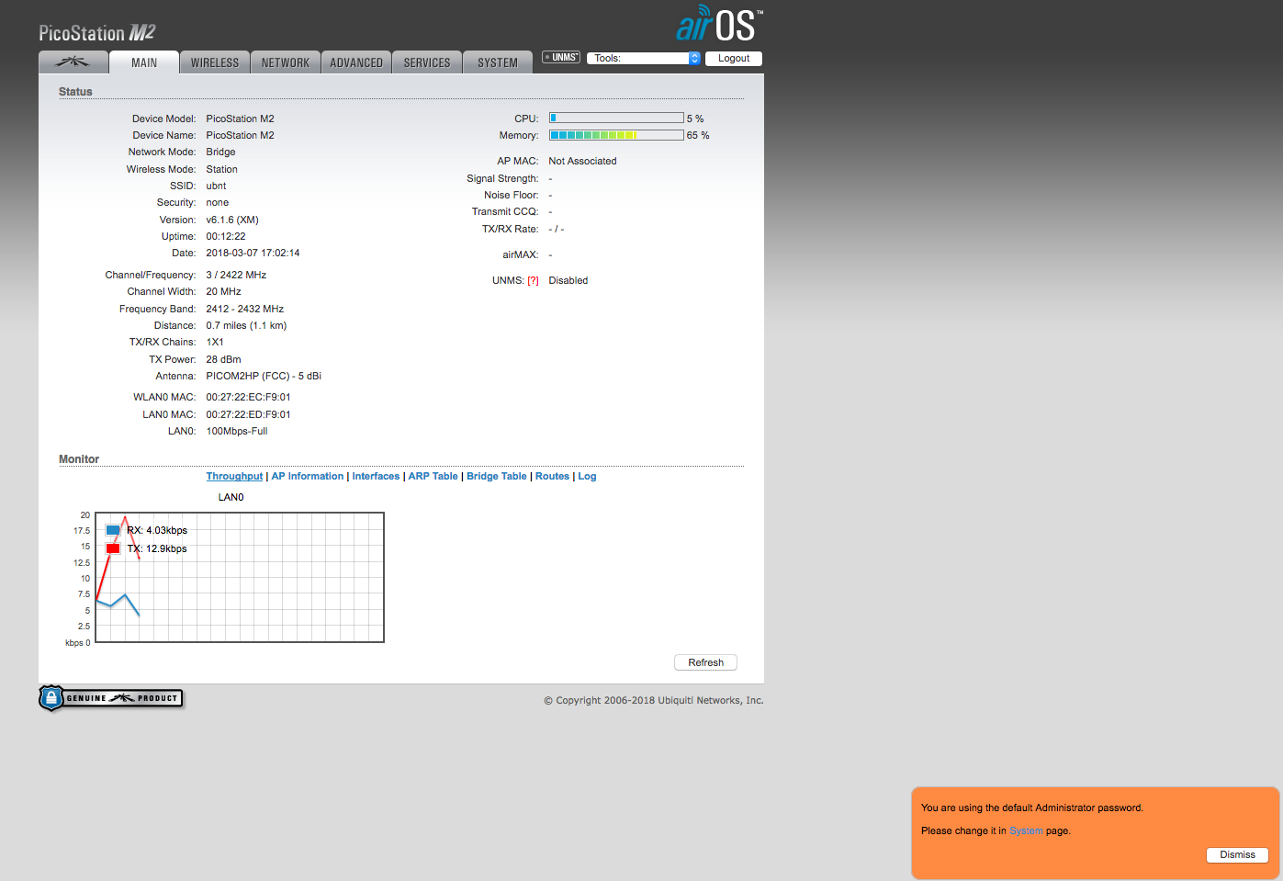Click the LAN0 throughput graph
The image size is (1283, 881).
pyautogui.click(x=240, y=577)
